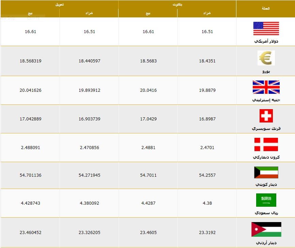This screenshot has width=295, height=248.
Task: Click the دولار أمريكي currency label
Action: [266, 41]
